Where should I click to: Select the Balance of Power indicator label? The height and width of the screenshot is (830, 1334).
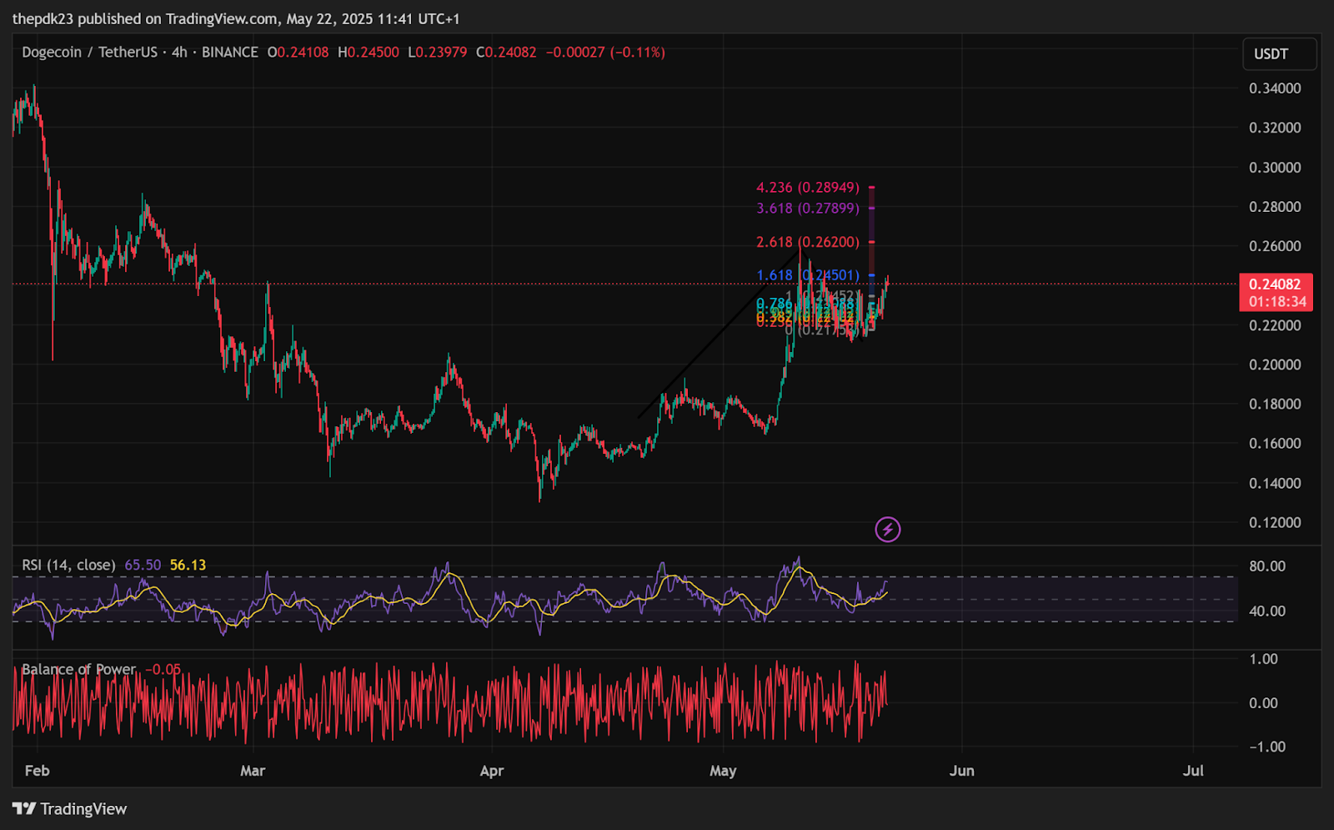(x=78, y=669)
